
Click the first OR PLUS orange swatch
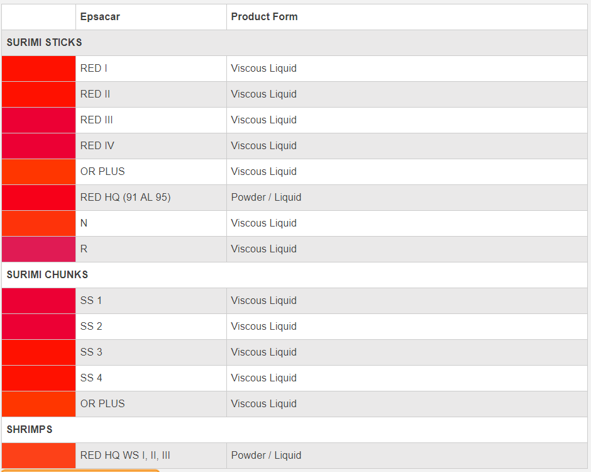tap(38, 172)
